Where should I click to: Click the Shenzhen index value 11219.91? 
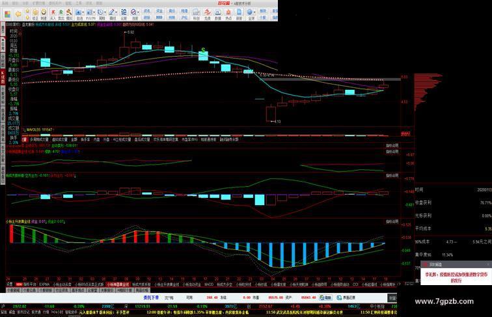tap(142, 306)
